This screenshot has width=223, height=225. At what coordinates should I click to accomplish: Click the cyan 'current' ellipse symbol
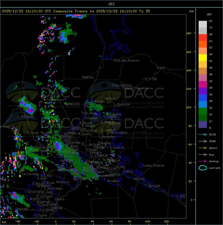pyautogui.click(x=203, y=168)
